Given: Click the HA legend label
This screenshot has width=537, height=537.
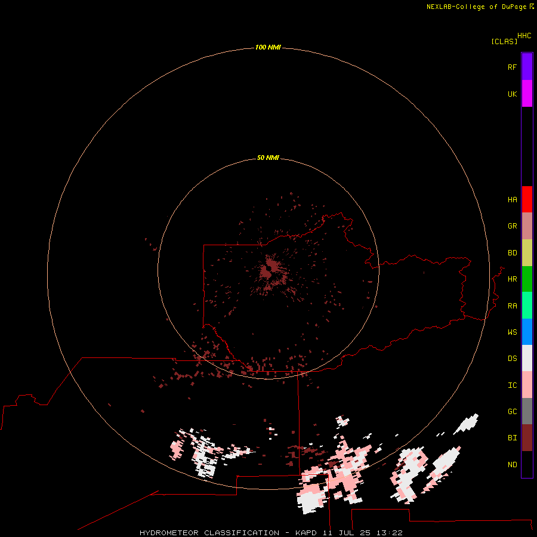Looking at the screenshot, I should coord(512,200).
